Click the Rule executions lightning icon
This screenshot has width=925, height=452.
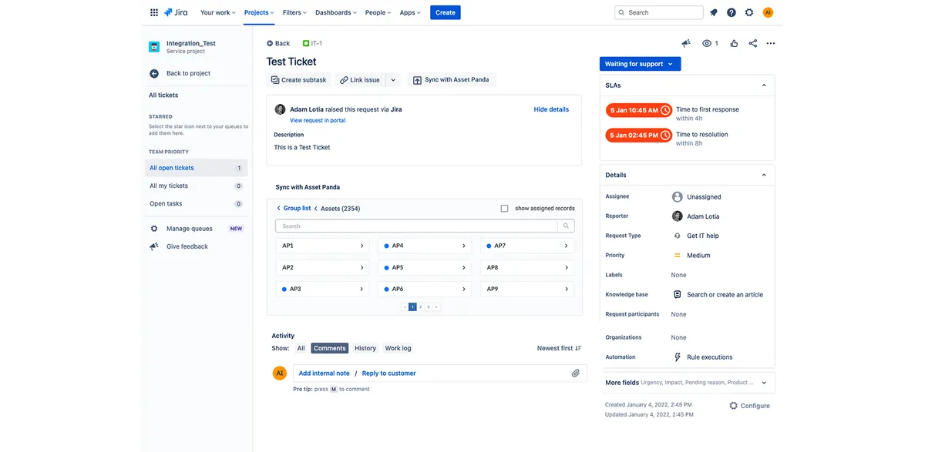coord(678,357)
